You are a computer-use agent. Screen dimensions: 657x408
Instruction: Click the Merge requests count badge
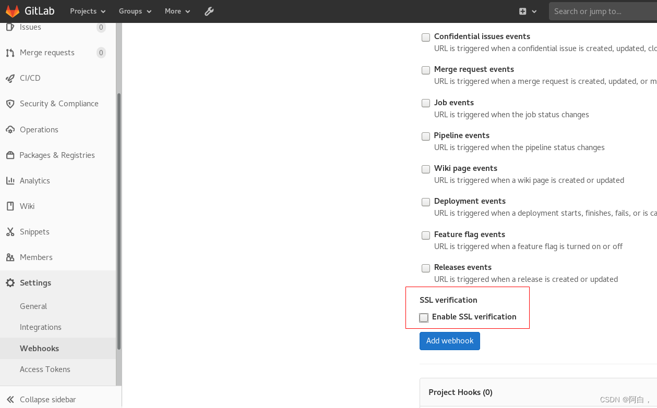[x=101, y=53]
